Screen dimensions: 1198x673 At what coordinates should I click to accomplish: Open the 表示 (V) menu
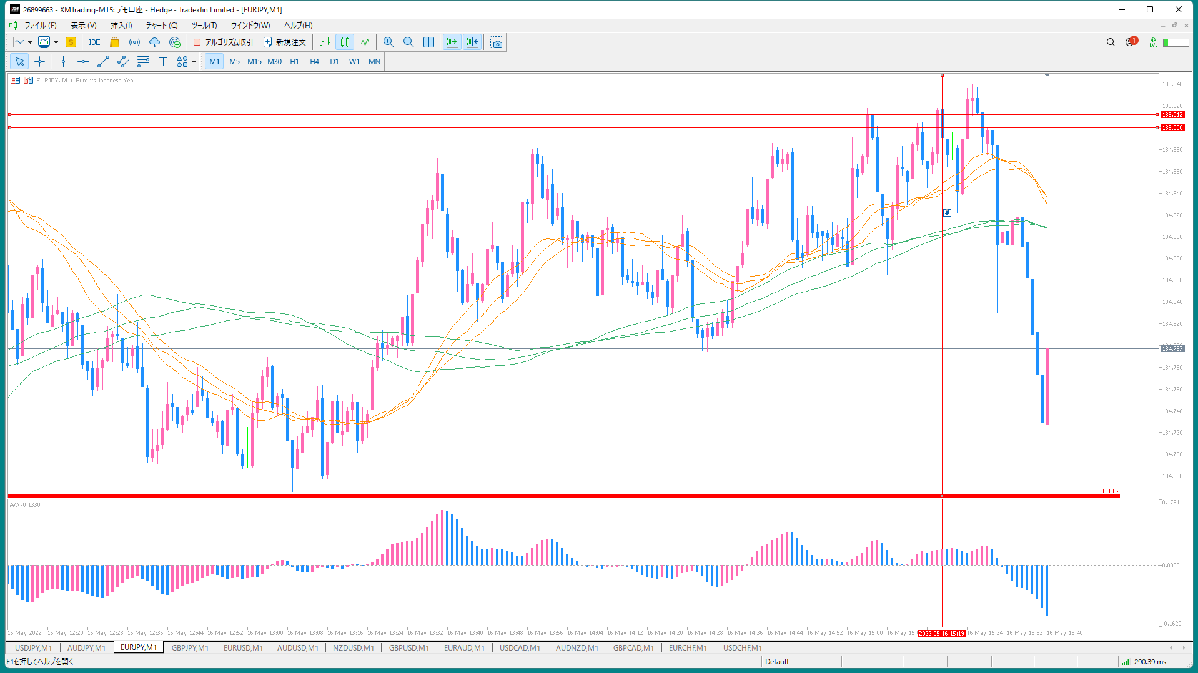pyautogui.click(x=83, y=26)
